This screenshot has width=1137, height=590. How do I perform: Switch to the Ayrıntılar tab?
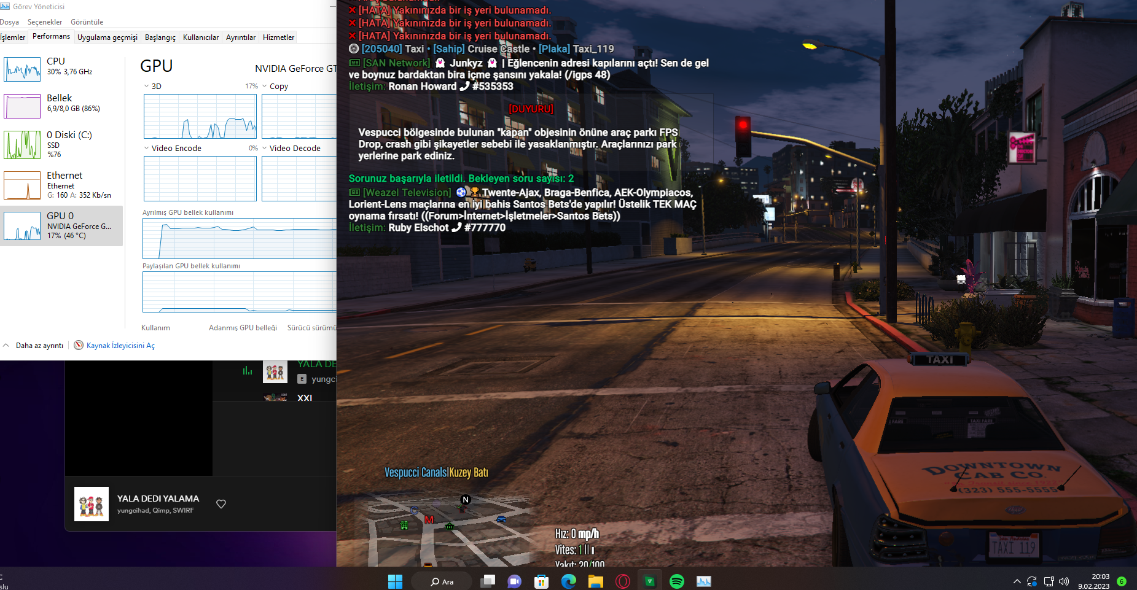241,37
